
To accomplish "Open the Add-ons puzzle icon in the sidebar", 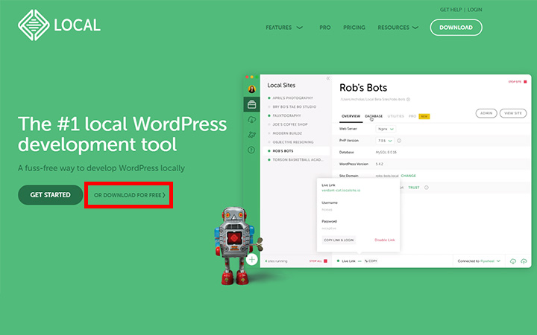I will tap(252, 135).
